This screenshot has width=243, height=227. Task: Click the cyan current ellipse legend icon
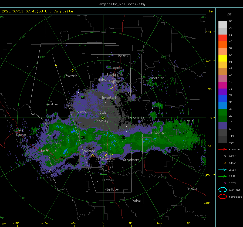pos(222,190)
